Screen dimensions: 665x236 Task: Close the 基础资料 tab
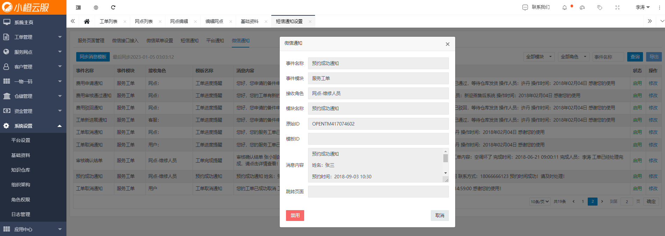point(266,22)
